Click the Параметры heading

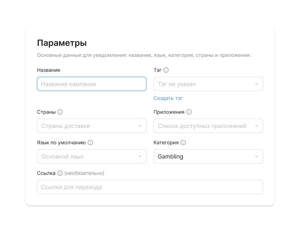pyautogui.click(x=61, y=43)
